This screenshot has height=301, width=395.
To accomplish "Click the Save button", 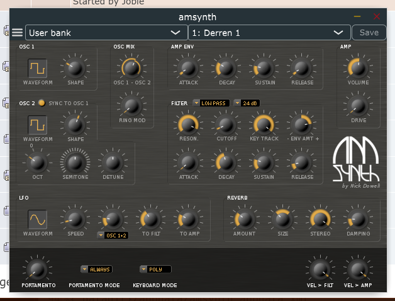I will pyautogui.click(x=369, y=33).
